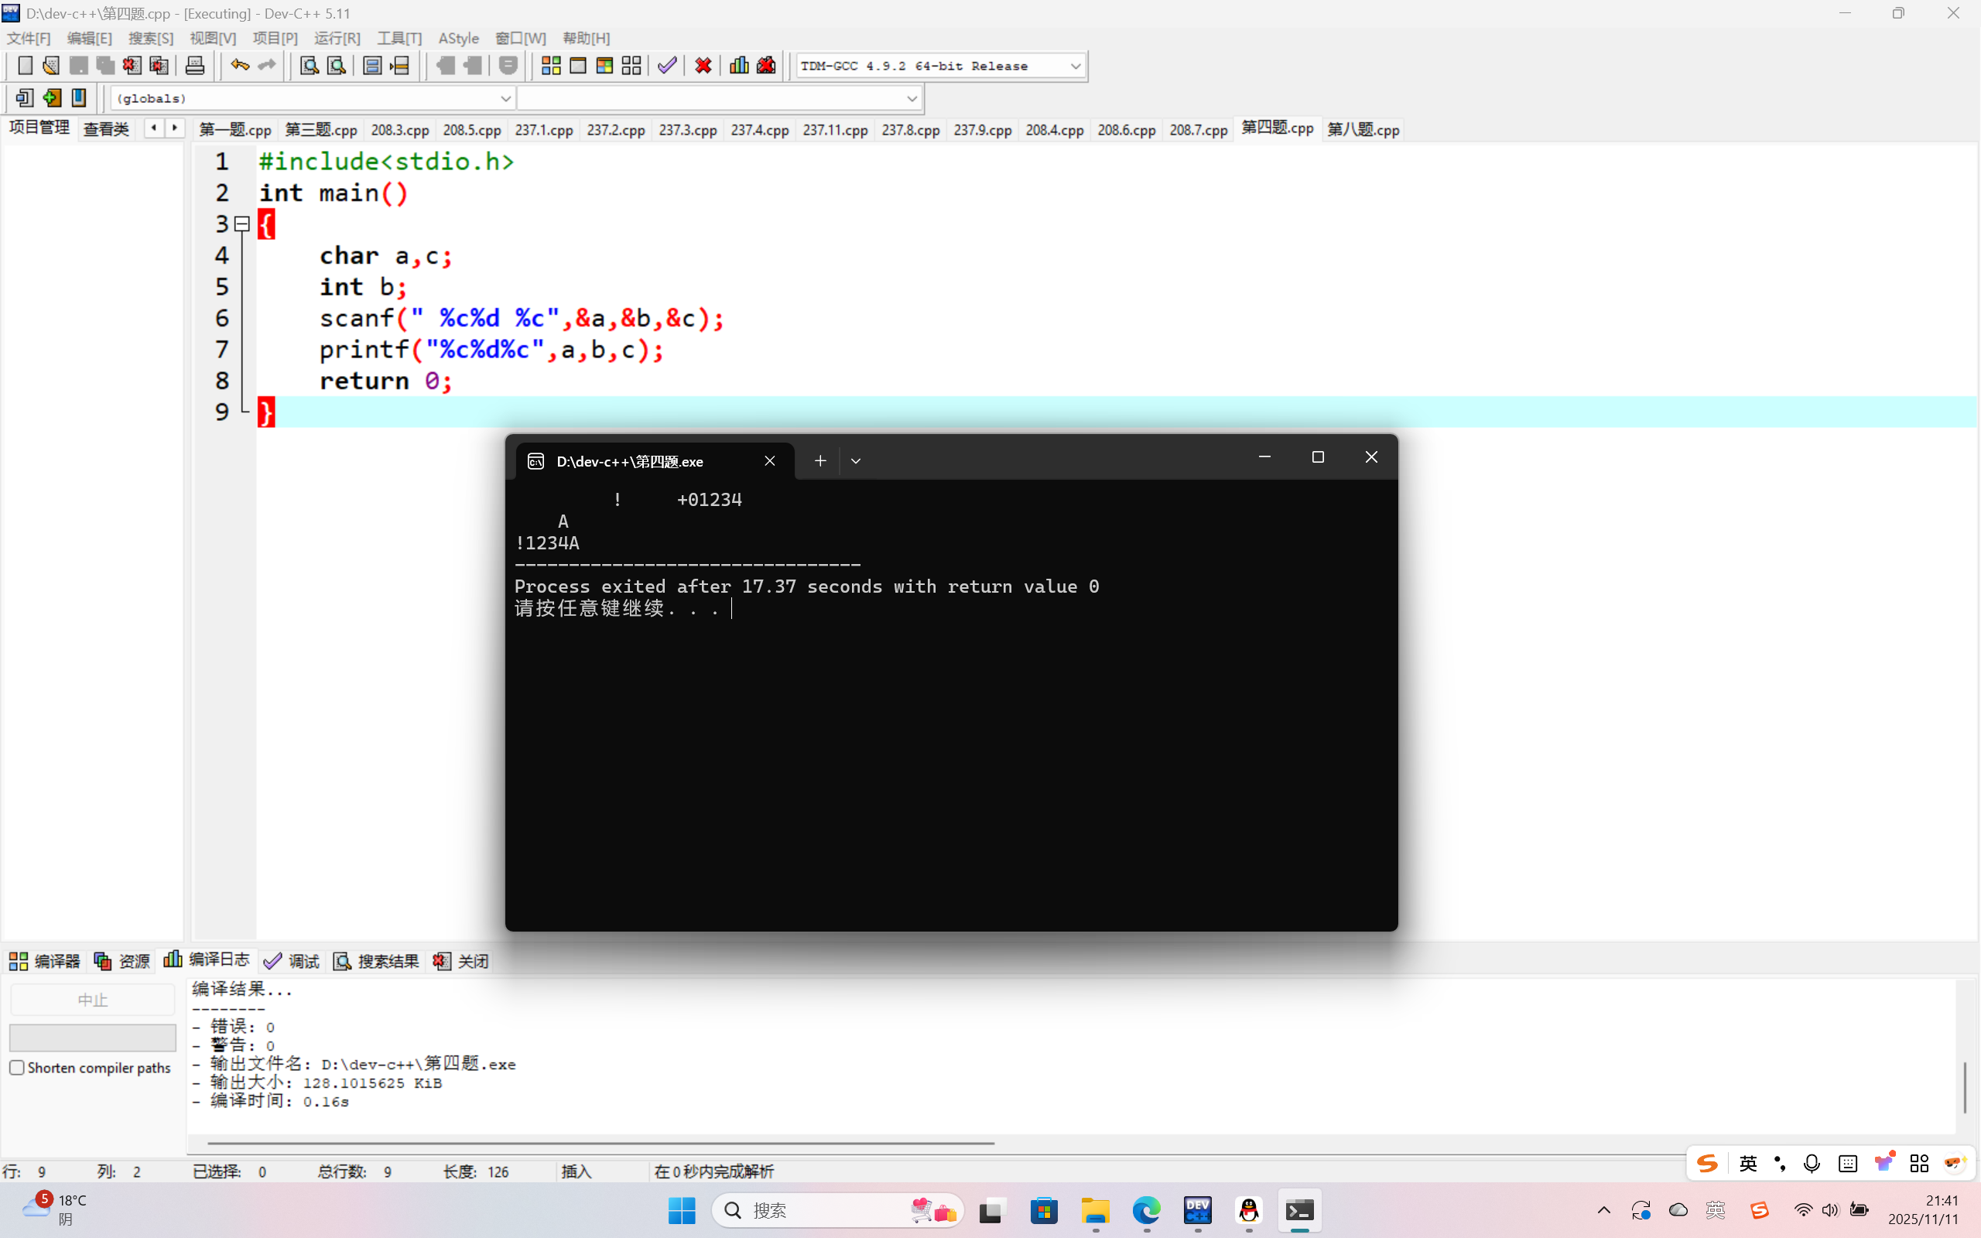This screenshot has width=1981, height=1238.
Task: Open the 运行[R] menu
Action: pos(337,39)
